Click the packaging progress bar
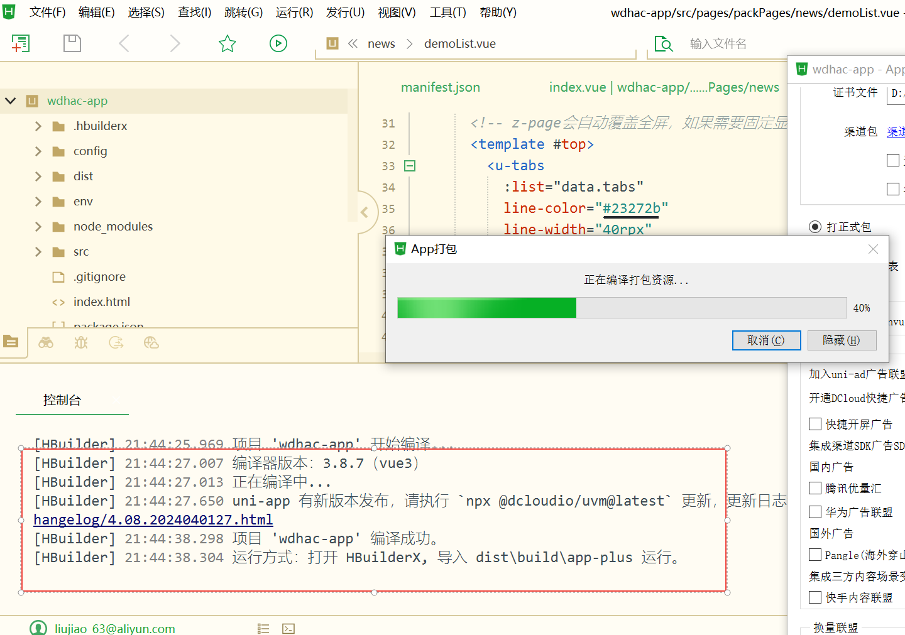 (x=622, y=308)
